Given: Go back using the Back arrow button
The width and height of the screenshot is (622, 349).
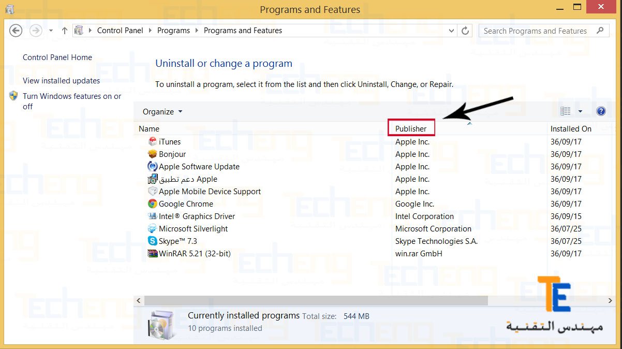Looking at the screenshot, I should click(x=16, y=31).
